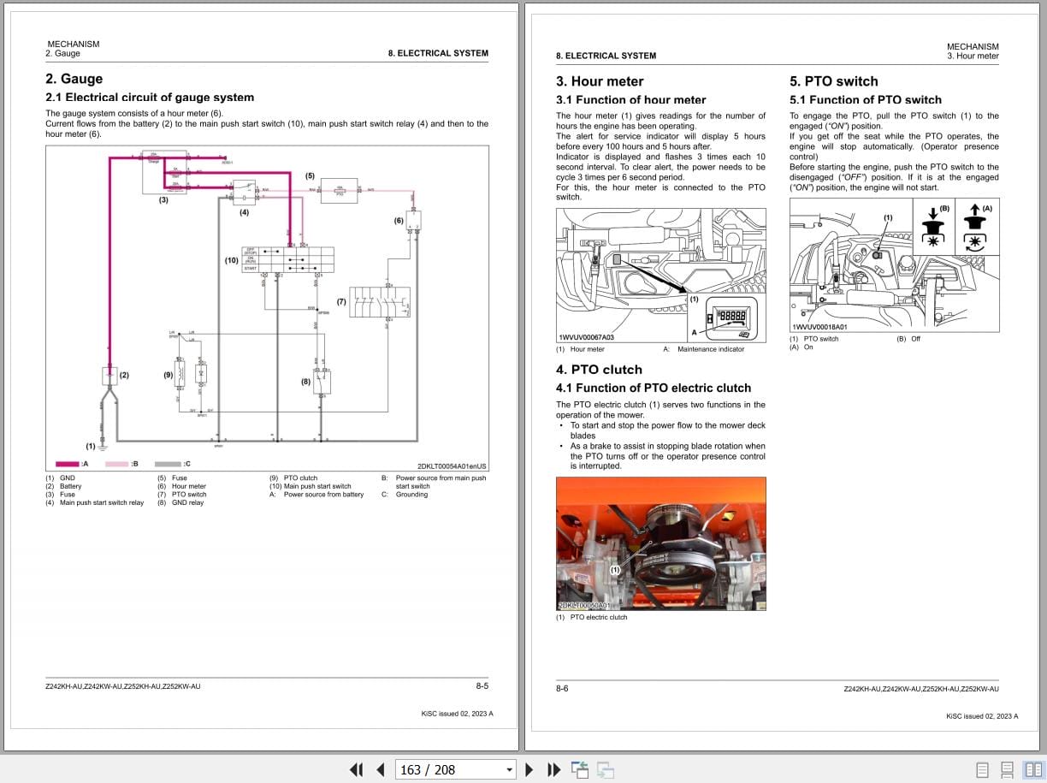This screenshot has width=1047, height=783.
Task: Click caption '(1) PTO electric clutch'
Action: [x=592, y=617]
